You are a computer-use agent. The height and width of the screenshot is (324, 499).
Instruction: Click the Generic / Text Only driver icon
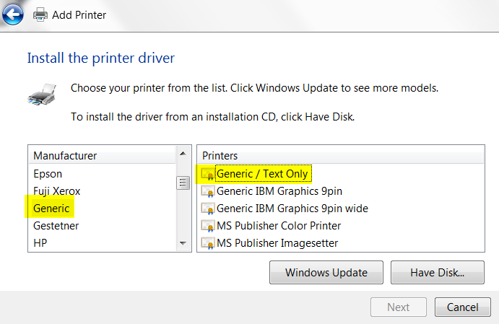point(208,174)
